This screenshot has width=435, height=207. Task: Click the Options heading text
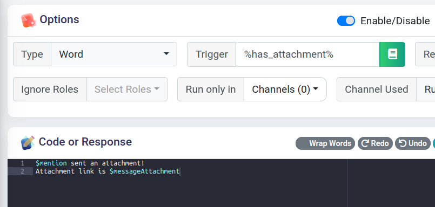pyautogui.click(x=59, y=19)
